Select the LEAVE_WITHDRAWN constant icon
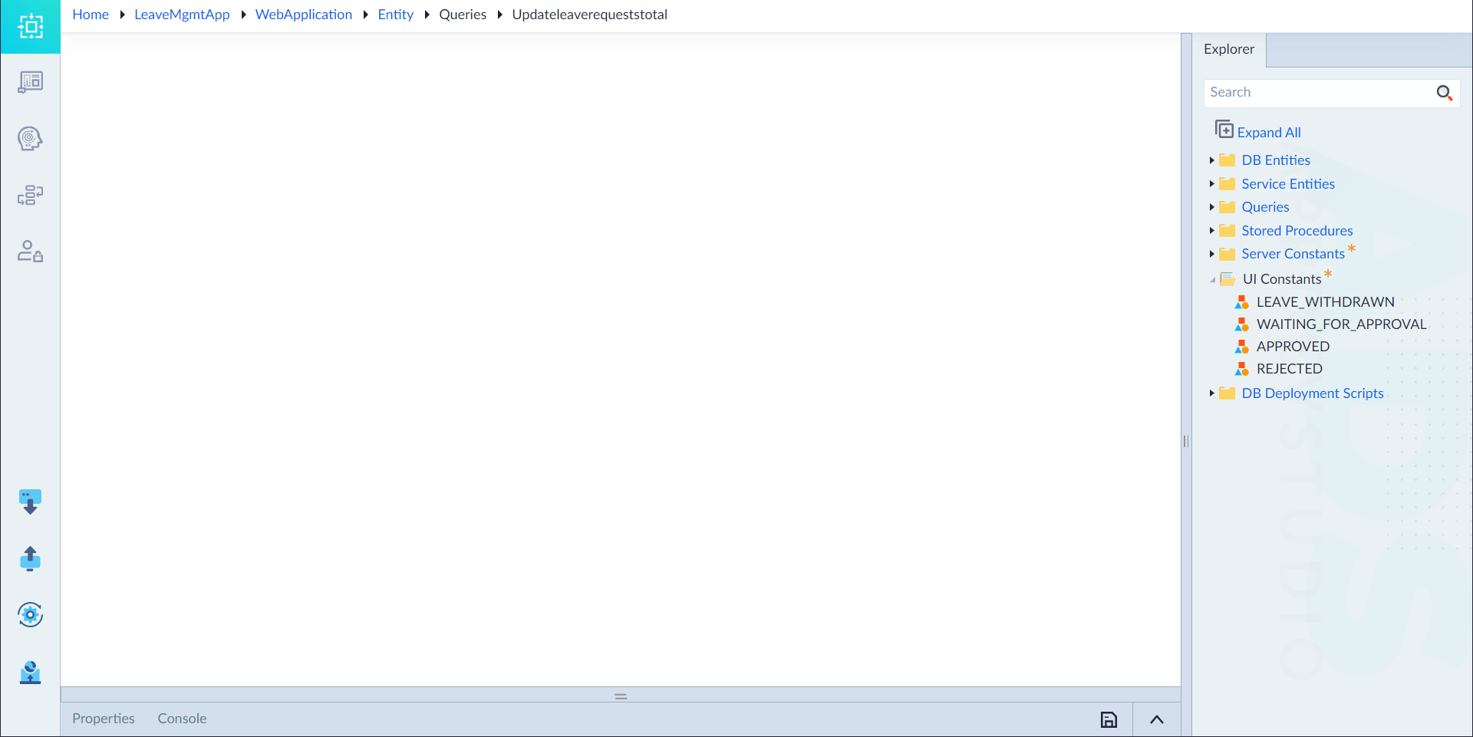The image size is (1473, 737). pos(1242,302)
